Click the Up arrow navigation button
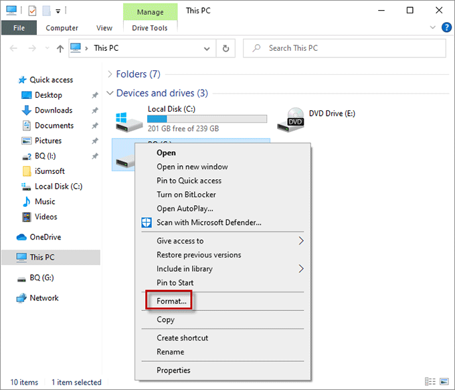Screen dimensions: 455x390 point(60,48)
